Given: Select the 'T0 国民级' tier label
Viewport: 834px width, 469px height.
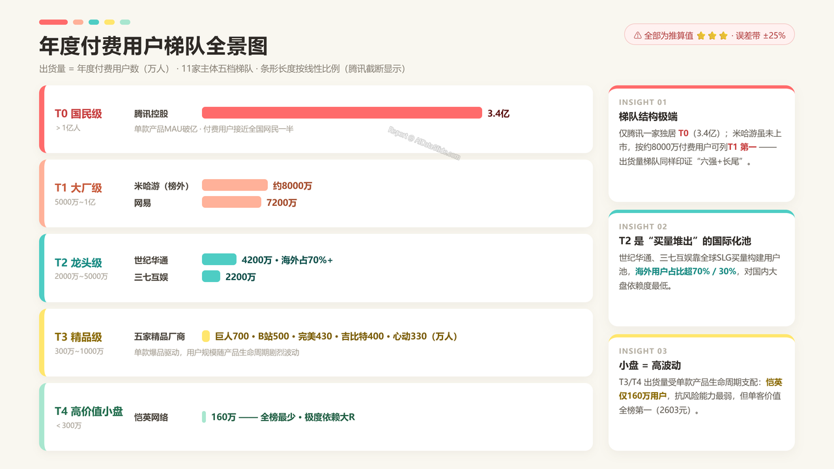Looking at the screenshot, I should coord(78,113).
